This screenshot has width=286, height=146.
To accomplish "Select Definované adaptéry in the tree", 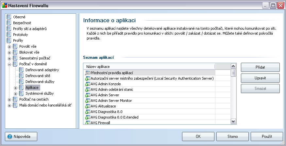I will [x=42, y=70].
